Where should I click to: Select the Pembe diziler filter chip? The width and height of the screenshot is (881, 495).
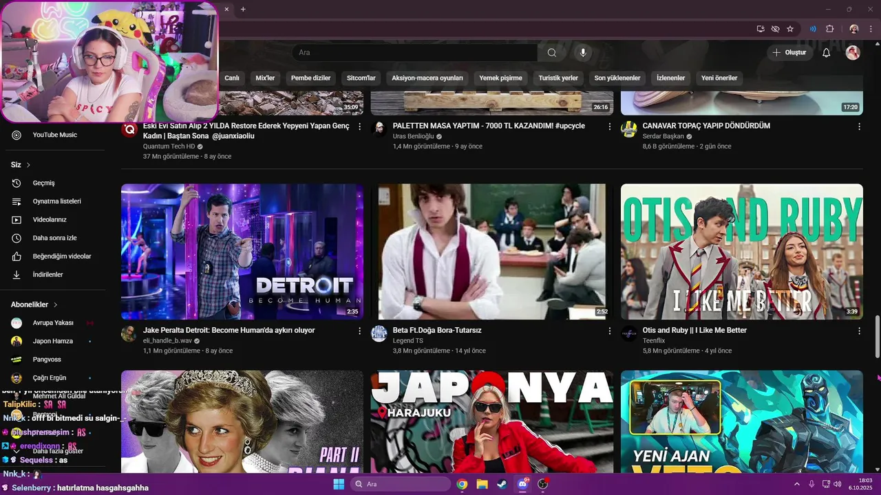pos(311,78)
